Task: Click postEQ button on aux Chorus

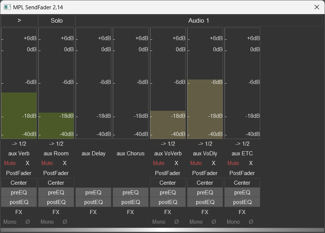Action: click(x=131, y=202)
